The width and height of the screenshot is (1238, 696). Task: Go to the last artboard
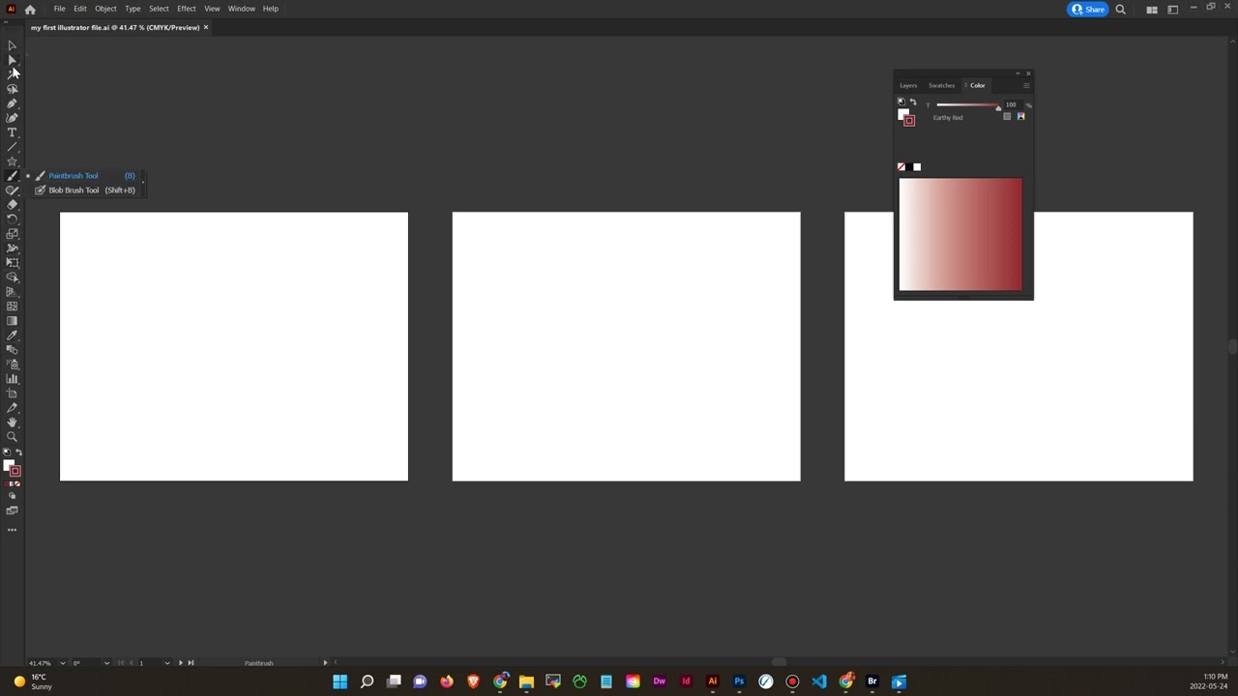[x=191, y=663]
